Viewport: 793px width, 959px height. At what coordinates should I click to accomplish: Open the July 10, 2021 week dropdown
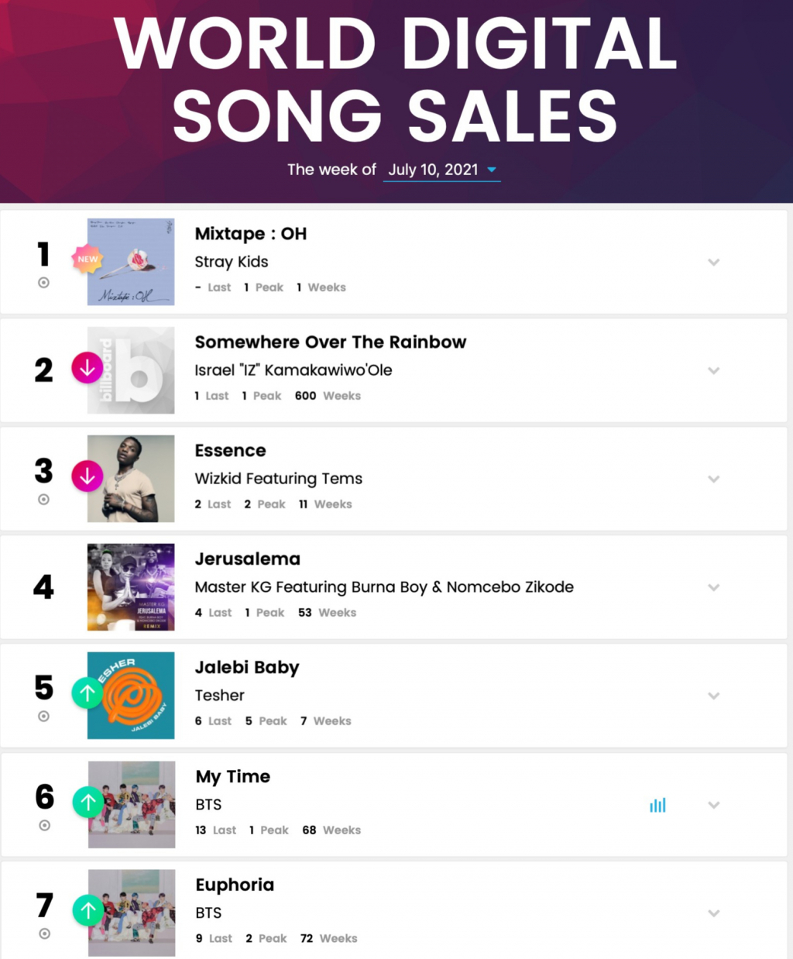click(442, 170)
